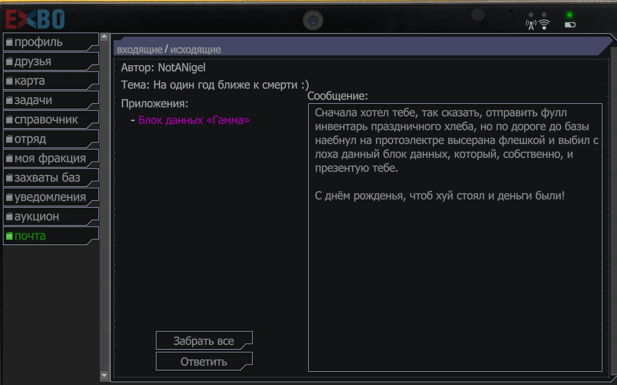Click the Wi-Fi signal status icon

pos(544,25)
